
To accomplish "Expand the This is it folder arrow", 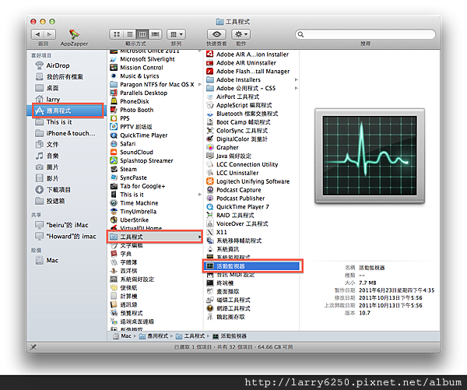I will click(x=200, y=195).
